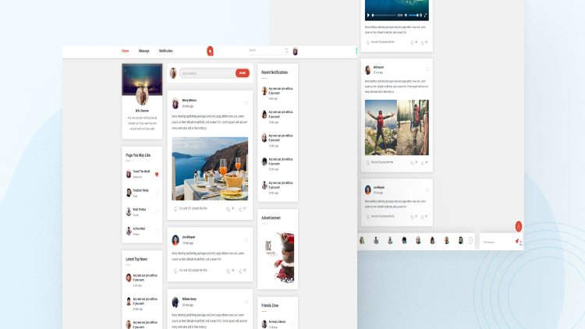
Task: Open the first recent notification link
Action: [279, 90]
